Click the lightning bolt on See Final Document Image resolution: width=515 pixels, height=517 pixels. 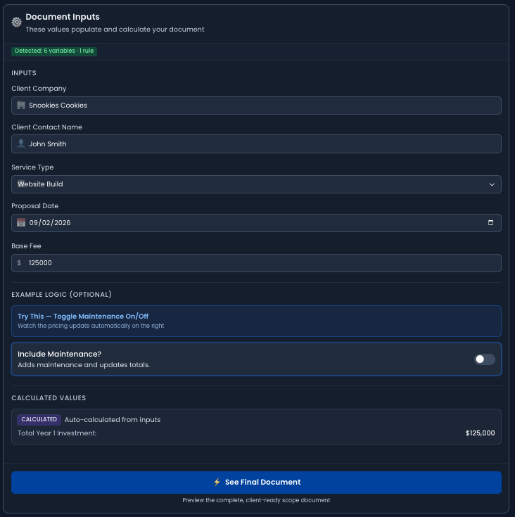tap(217, 483)
